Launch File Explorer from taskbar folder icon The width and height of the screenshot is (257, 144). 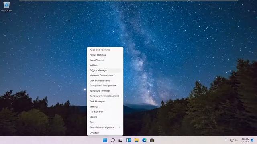(x=137, y=140)
